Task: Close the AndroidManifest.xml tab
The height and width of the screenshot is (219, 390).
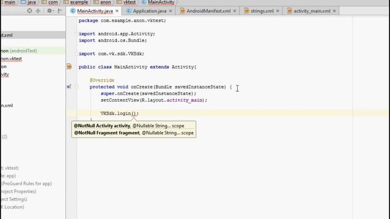Action: (235, 11)
